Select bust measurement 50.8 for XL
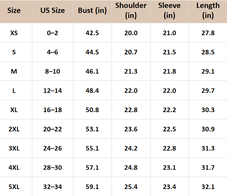227x196 pixels. pos(92,110)
